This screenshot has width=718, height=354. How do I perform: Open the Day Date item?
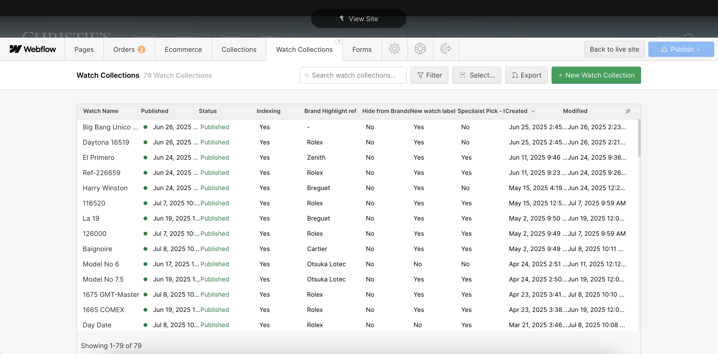(357, 324)
